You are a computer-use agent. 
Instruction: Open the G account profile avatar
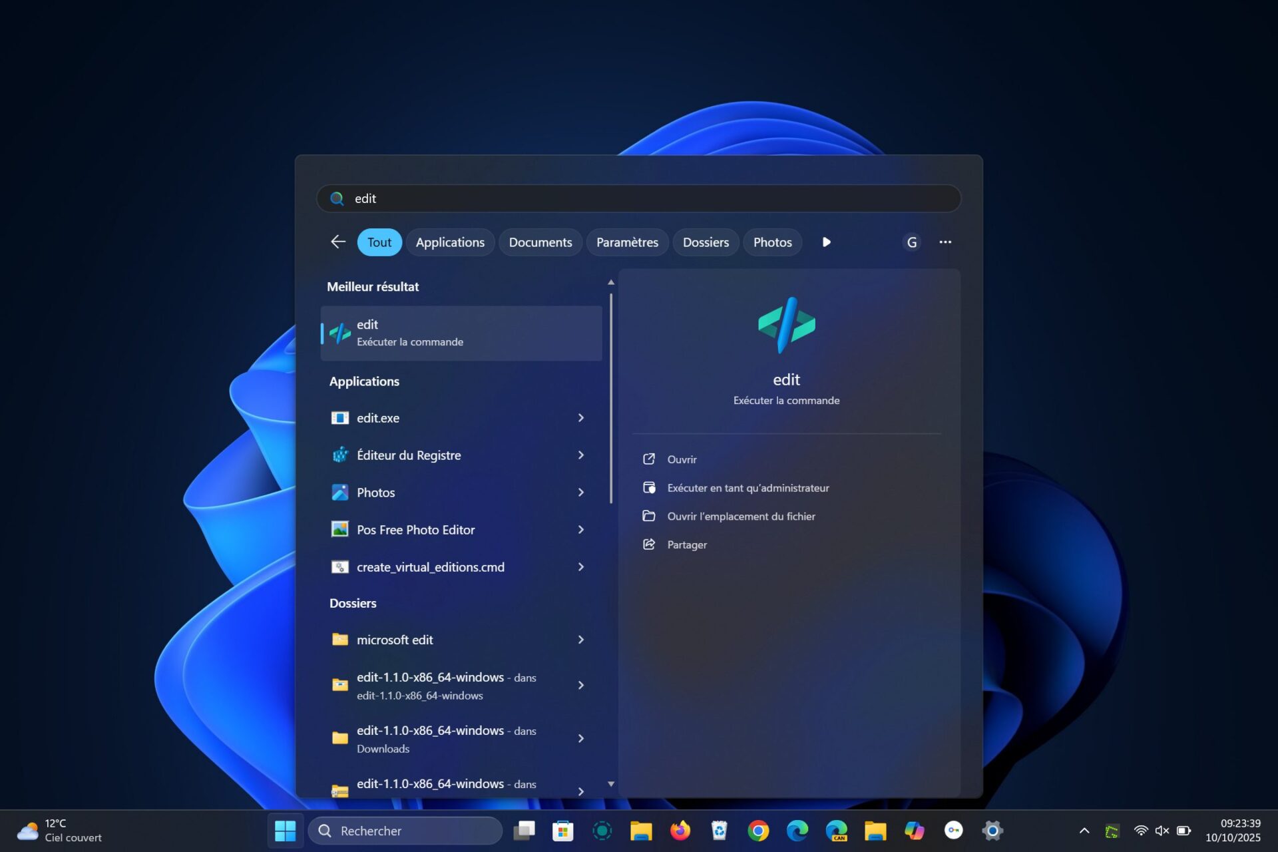[911, 242]
